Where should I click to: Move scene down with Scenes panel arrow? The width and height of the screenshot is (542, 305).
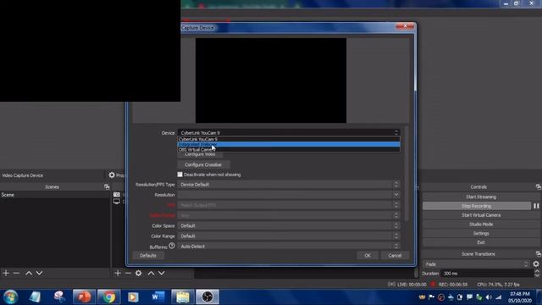click(40, 273)
